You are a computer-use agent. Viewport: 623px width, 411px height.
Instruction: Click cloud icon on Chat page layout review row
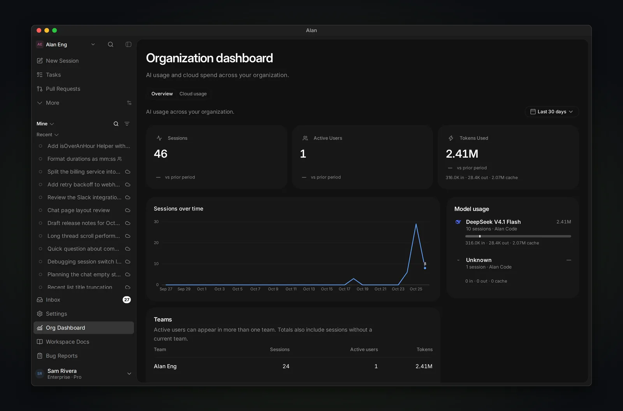pos(128,210)
